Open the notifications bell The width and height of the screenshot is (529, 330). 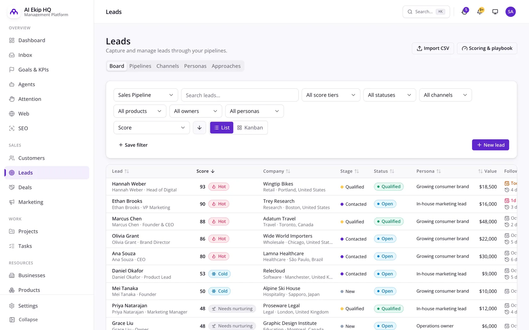click(480, 12)
